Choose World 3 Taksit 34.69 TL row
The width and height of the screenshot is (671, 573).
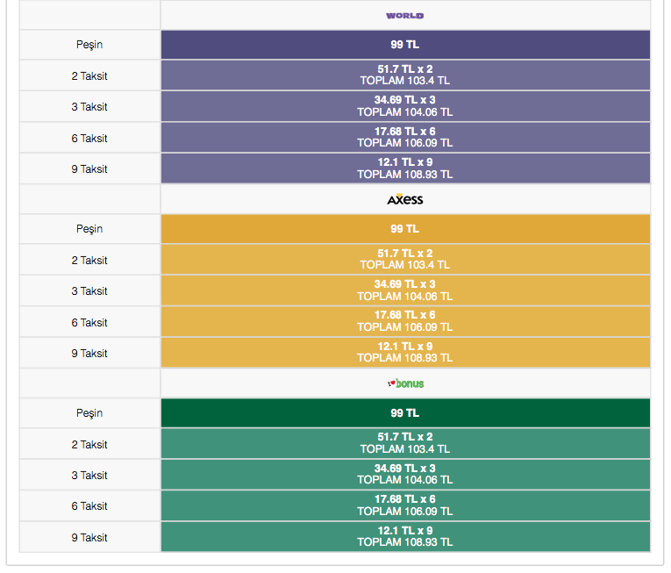point(405,106)
